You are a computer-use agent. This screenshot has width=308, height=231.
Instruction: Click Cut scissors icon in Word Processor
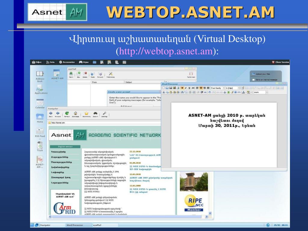[164, 92]
